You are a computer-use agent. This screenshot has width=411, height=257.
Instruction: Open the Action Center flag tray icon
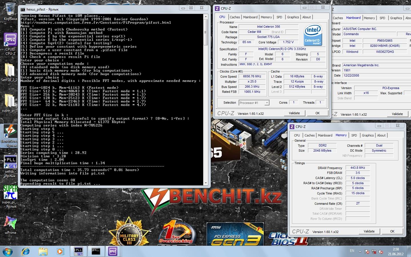coord(367,252)
